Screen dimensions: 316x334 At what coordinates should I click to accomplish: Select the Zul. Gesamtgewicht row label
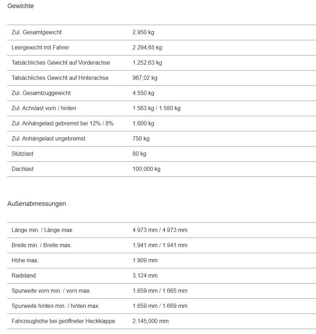coord(36,32)
